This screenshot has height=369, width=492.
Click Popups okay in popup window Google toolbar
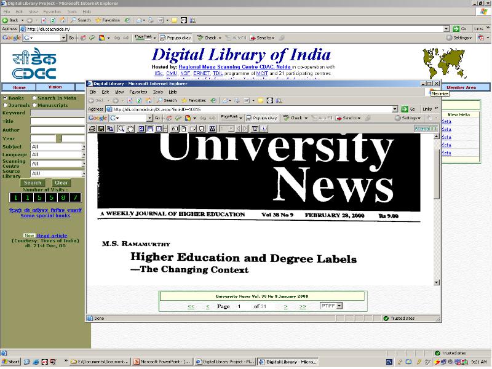[x=262, y=118]
